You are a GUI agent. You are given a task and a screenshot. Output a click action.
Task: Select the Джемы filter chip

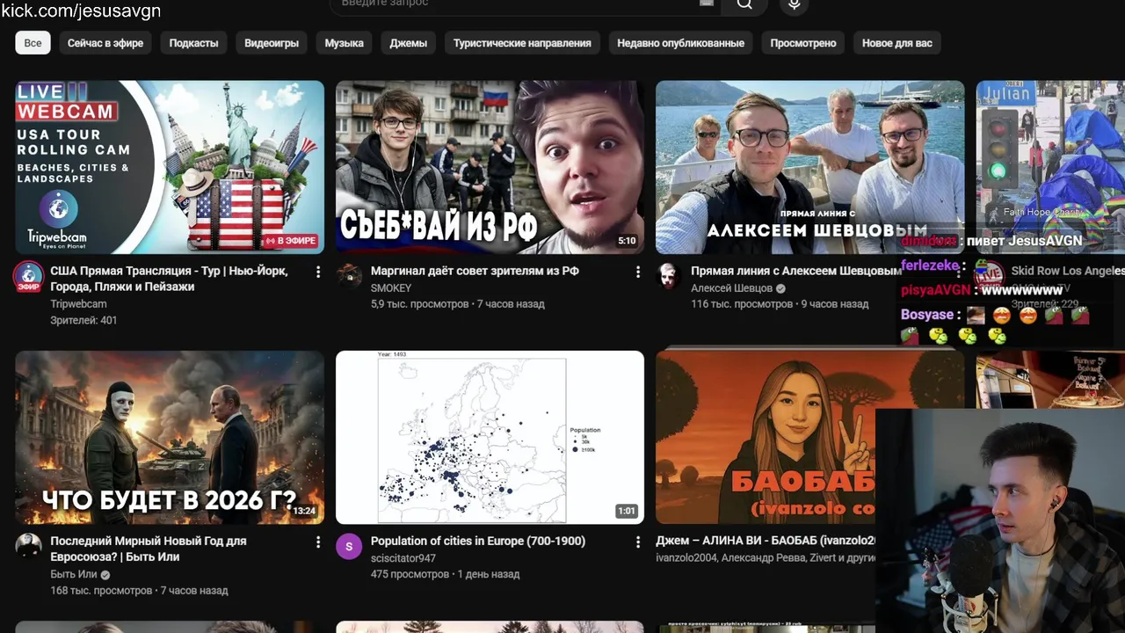(409, 43)
